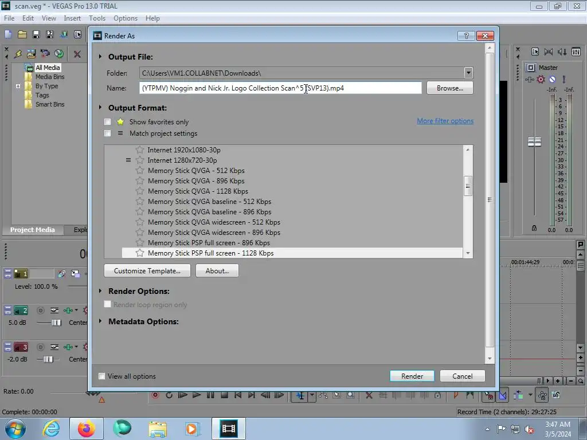Viewport: 587px width, 440px height.
Task: Open the View menu
Action: coord(49,18)
